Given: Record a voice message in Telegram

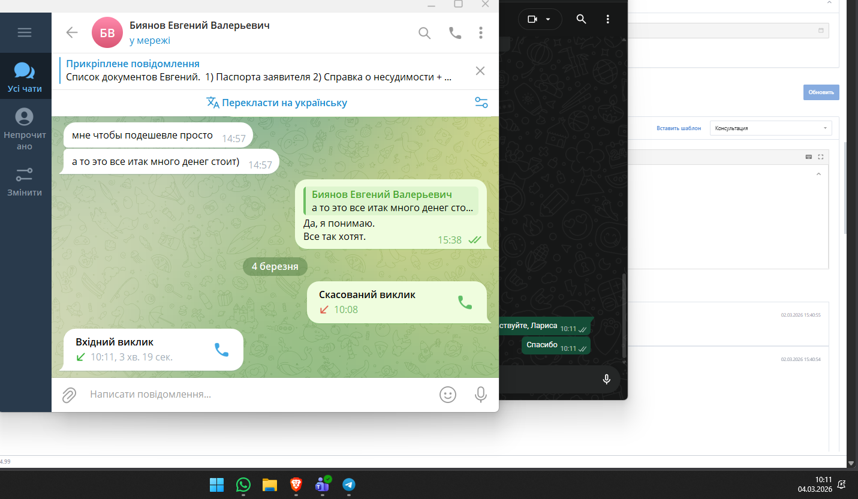Looking at the screenshot, I should tap(480, 394).
